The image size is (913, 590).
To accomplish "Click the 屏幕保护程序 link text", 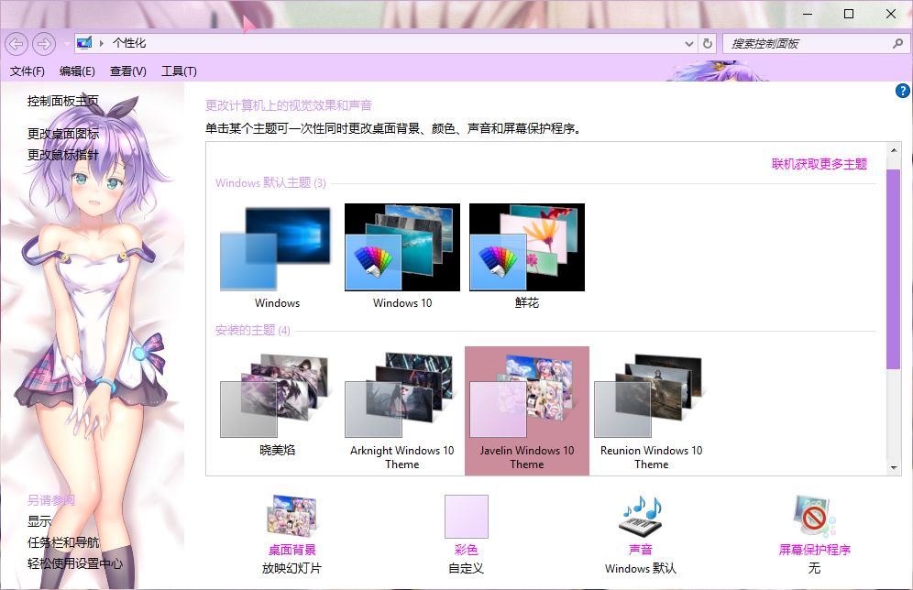I will click(815, 550).
